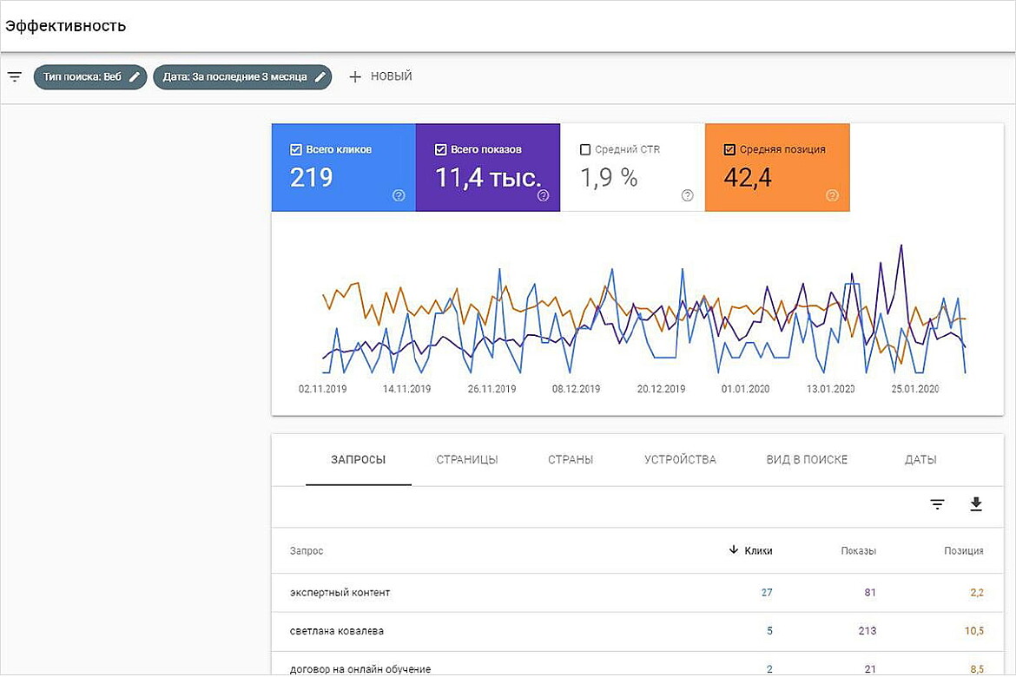Viewport: 1016px width, 677px height.
Task: Open help icon on Всего кликов card
Action: tap(399, 195)
